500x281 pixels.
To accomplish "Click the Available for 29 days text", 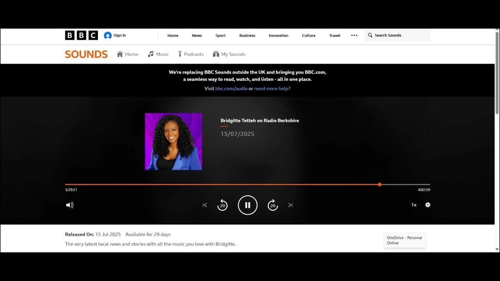I will (x=148, y=235).
